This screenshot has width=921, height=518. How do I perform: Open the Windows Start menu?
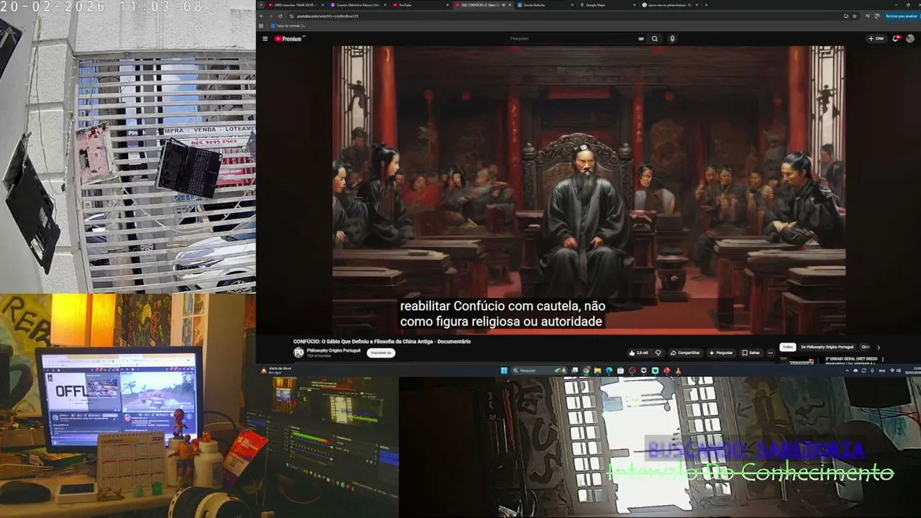point(504,371)
